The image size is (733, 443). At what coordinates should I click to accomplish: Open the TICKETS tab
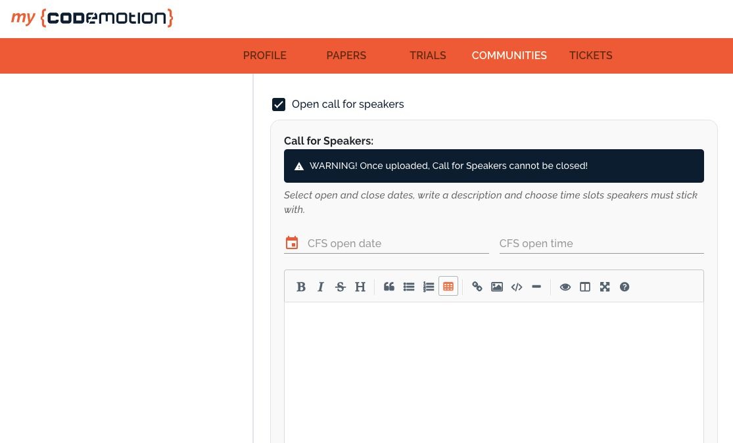tap(590, 55)
